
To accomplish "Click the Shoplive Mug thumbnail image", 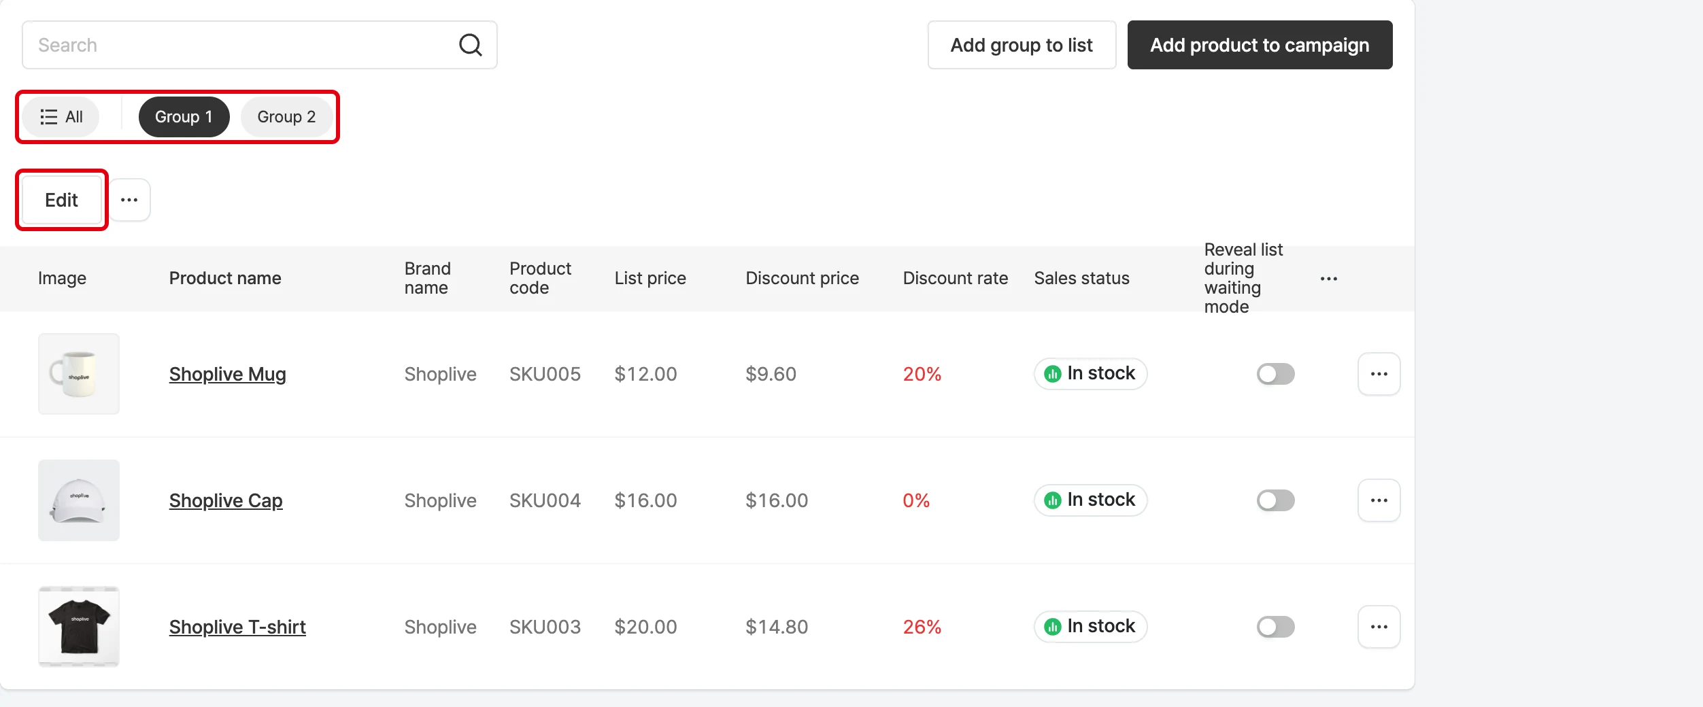I will (x=79, y=374).
